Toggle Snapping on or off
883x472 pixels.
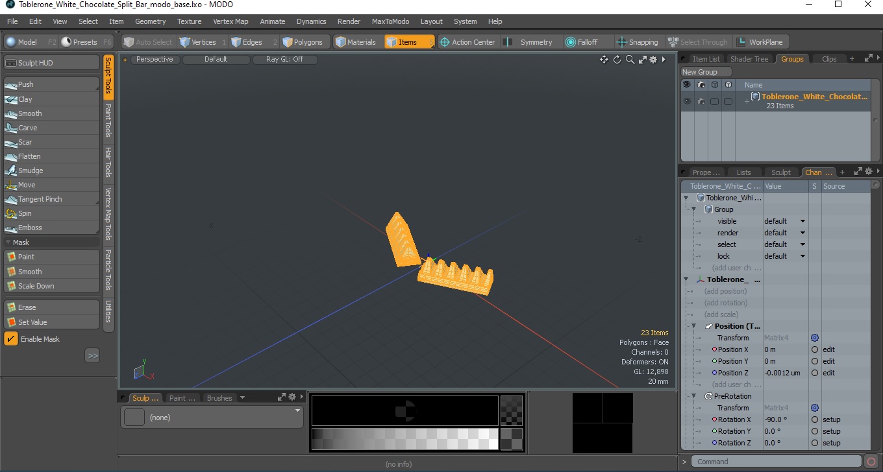(x=638, y=42)
